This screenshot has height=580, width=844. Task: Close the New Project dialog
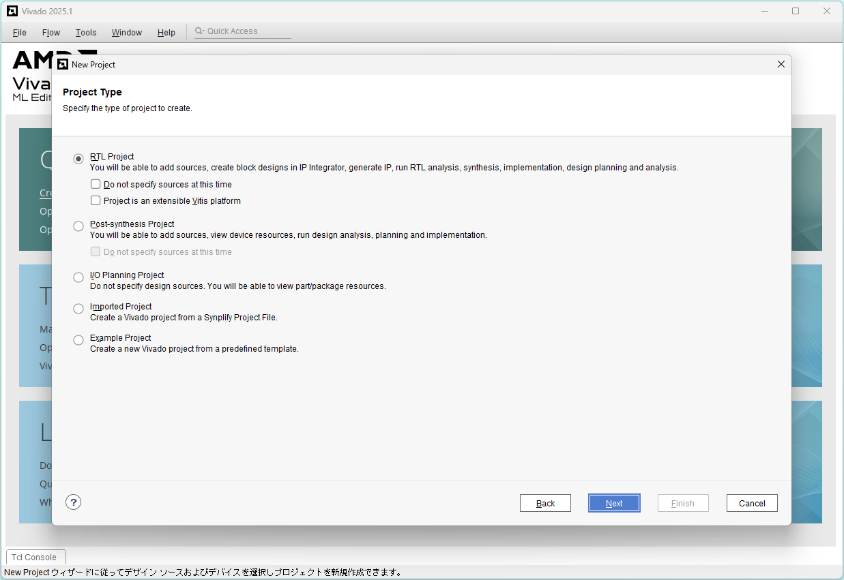point(781,65)
